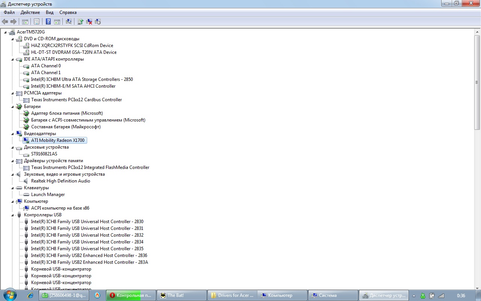Screen dimensions: 481x301
Task: Select Intel(R) ICH8M Ultra ATA Storage Controllers - 2850
Action: [82, 79]
